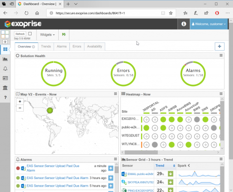The width and height of the screenshot is (233, 192).
Task: Click the Exoprise logo
Action: pyautogui.click(x=23, y=24)
